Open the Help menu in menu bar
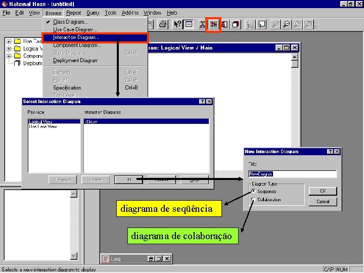This screenshot has height=273, width=364. point(172,13)
